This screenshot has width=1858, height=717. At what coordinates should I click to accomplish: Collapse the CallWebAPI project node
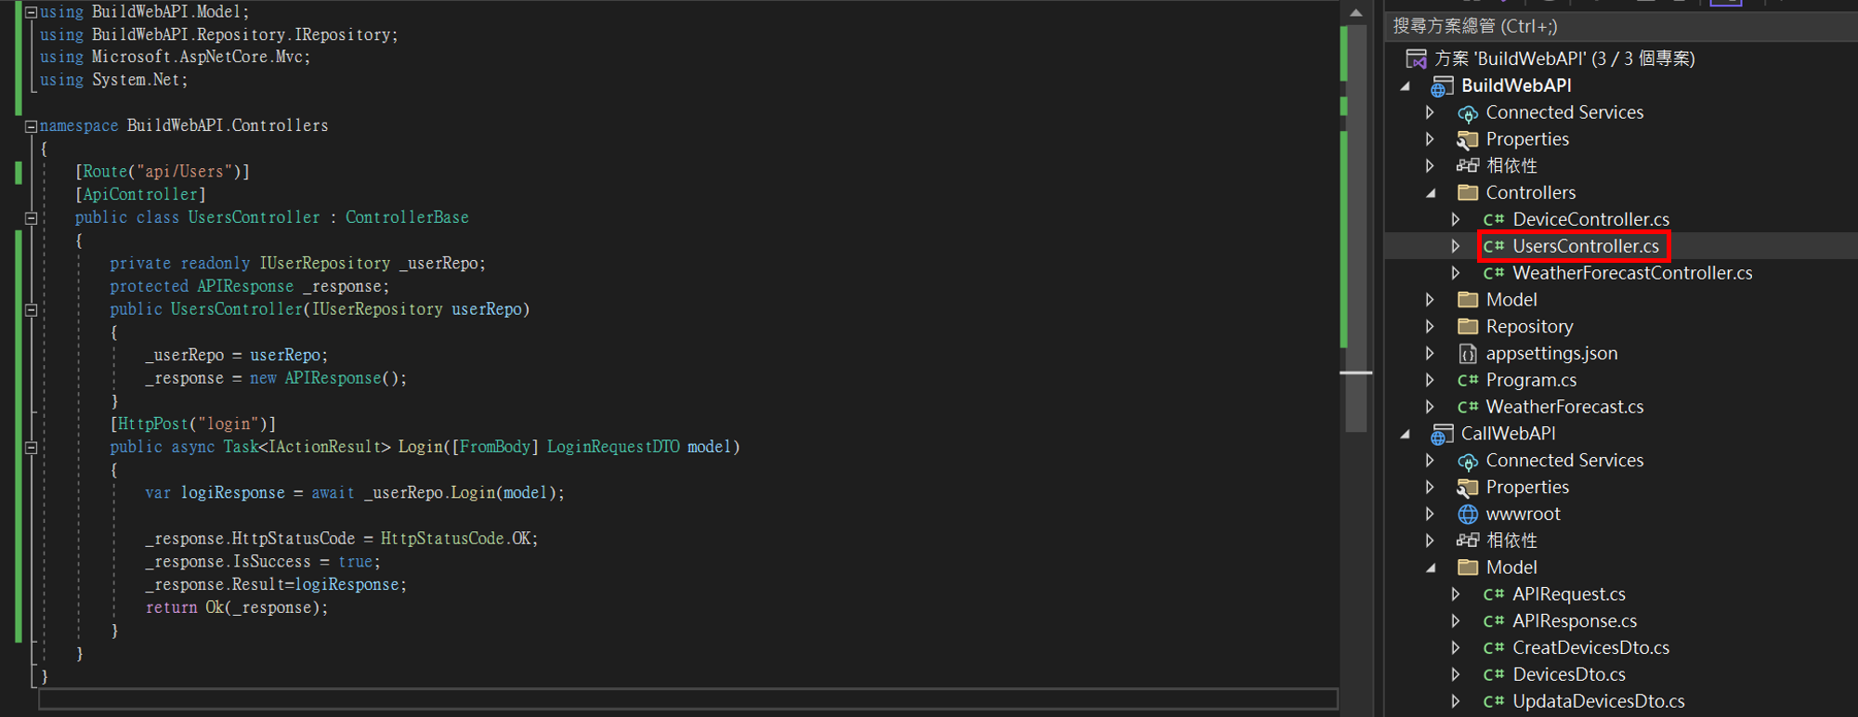pyautogui.click(x=1407, y=434)
